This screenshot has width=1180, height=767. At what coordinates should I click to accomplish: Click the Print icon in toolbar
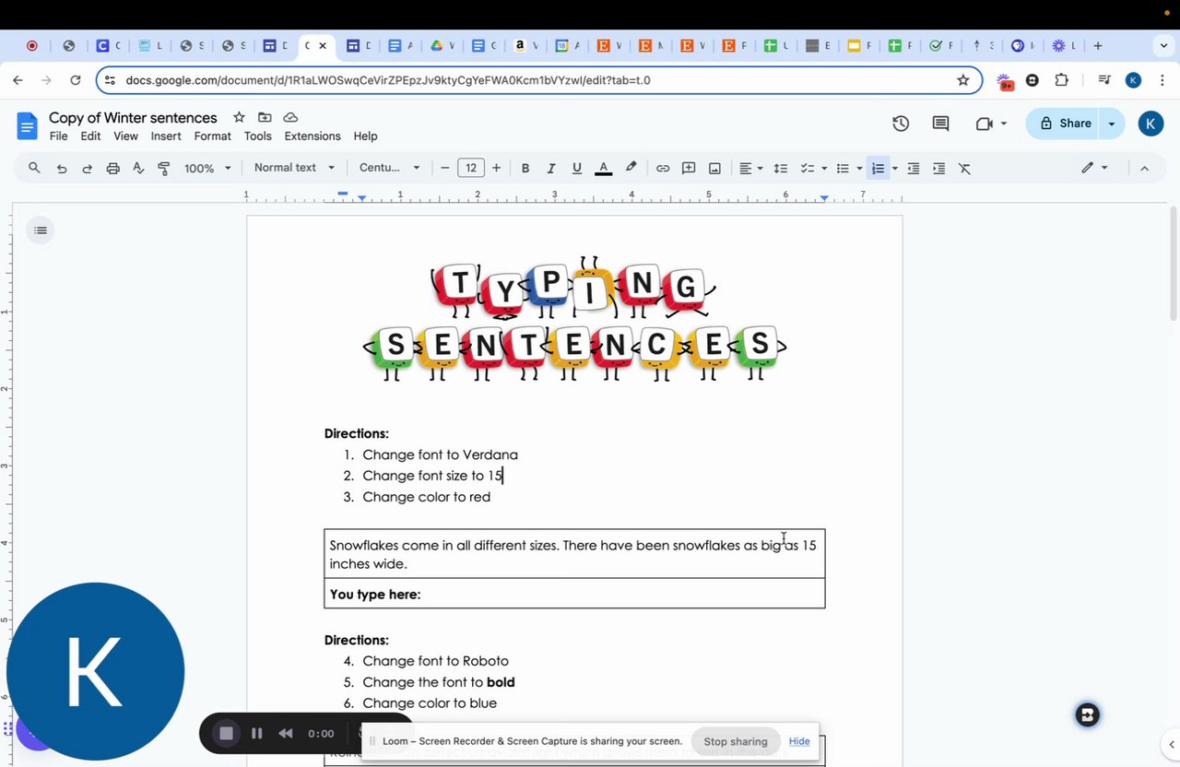pos(112,168)
